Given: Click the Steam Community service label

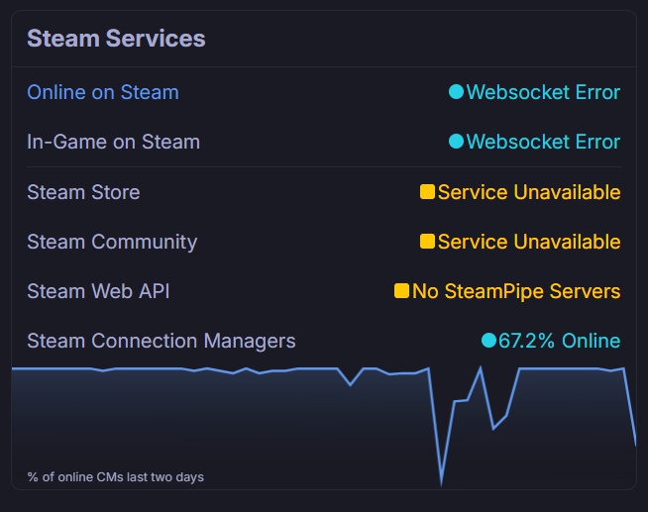Looking at the screenshot, I should coord(112,242).
